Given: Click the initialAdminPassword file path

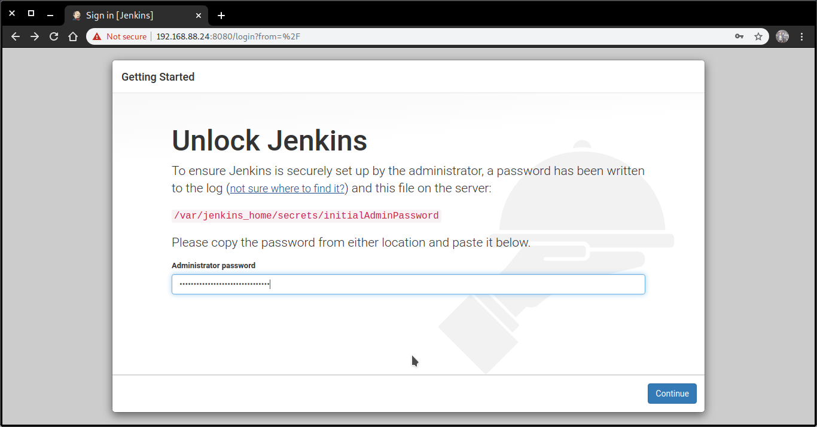Looking at the screenshot, I should tap(306, 216).
